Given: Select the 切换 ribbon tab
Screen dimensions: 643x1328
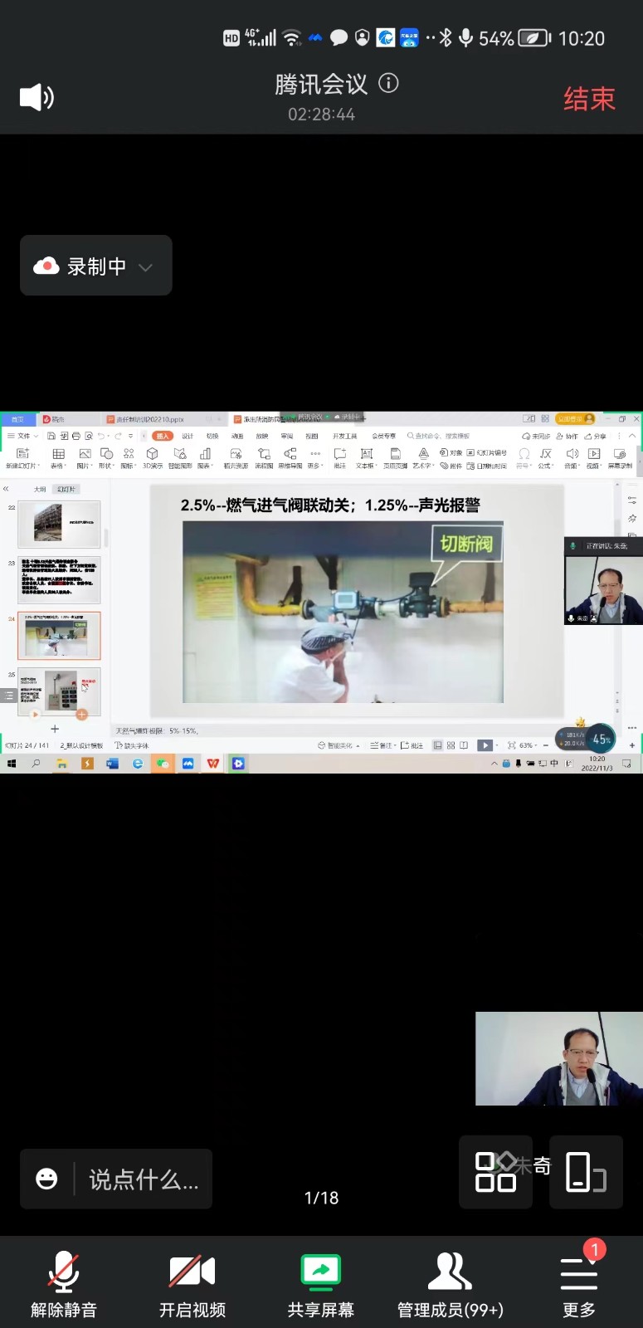Looking at the screenshot, I should pos(212,436).
